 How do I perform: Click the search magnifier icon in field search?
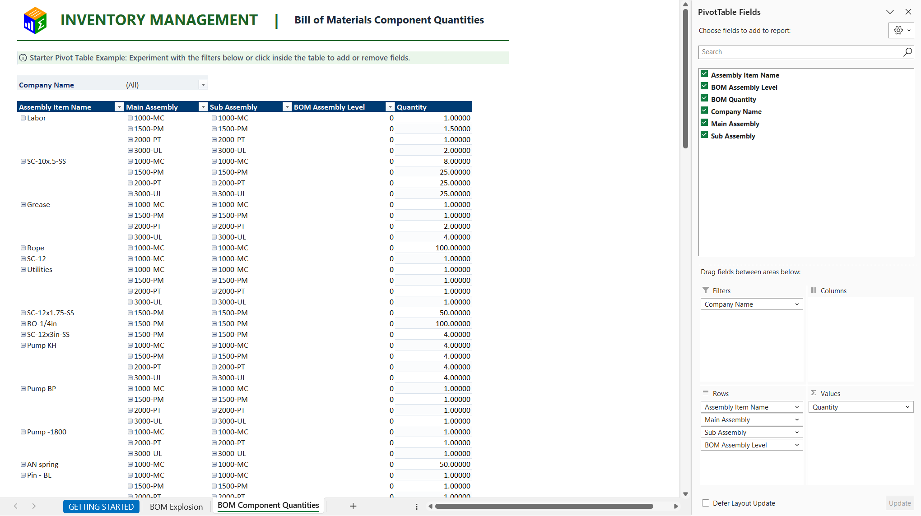907,52
